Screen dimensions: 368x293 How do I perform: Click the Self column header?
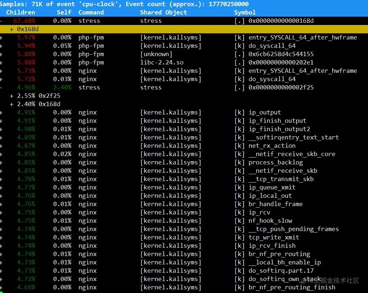pyautogui.click(x=64, y=12)
